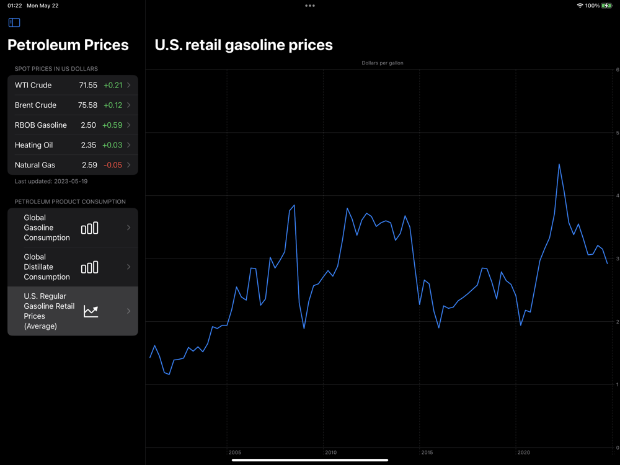Select the Global Gasoline Consumption item
The width and height of the screenshot is (620, 465).
73,228
